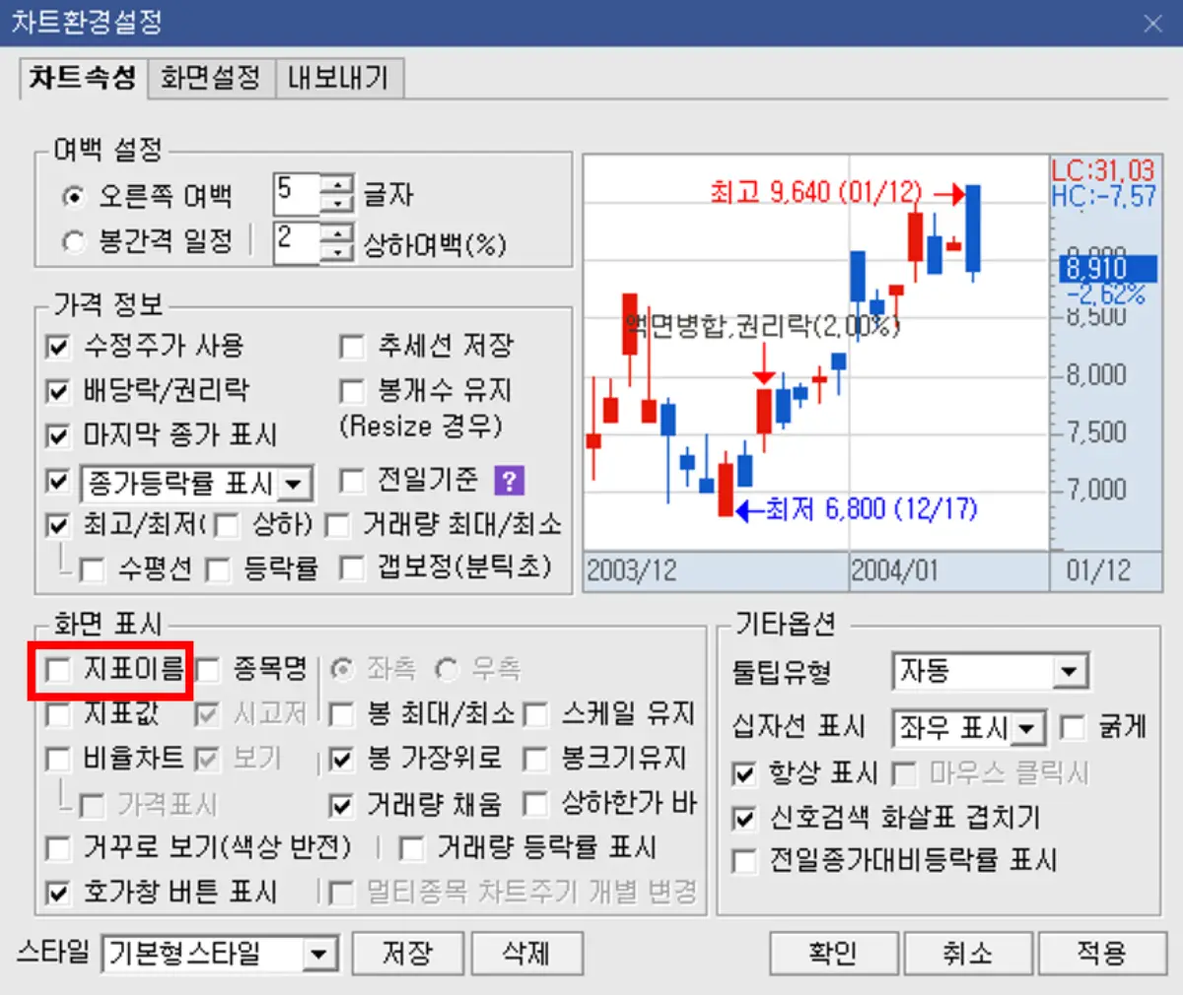The height and width of the screenshot is (995, 1183).
Task: Click the 저장 button
Action: pos(407,953)
